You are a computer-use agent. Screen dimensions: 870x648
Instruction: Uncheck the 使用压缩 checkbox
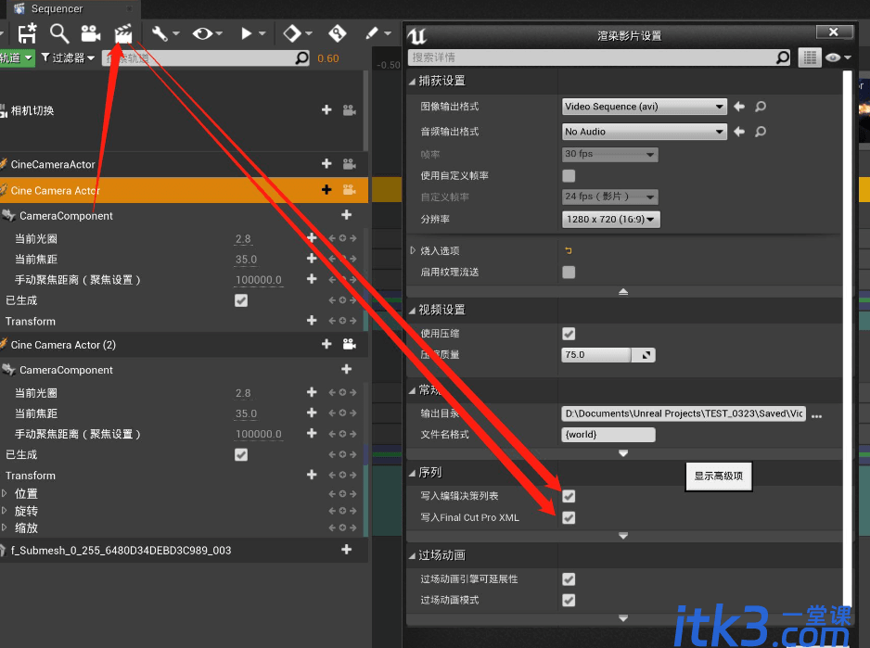(569, 334)
